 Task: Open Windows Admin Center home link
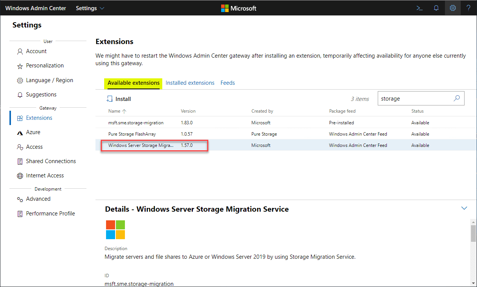coord(35,8)
